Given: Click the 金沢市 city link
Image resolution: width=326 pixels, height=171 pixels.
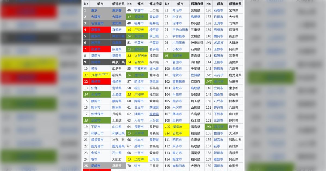Looking at the screenshot, I should click(x=96, y=153).
